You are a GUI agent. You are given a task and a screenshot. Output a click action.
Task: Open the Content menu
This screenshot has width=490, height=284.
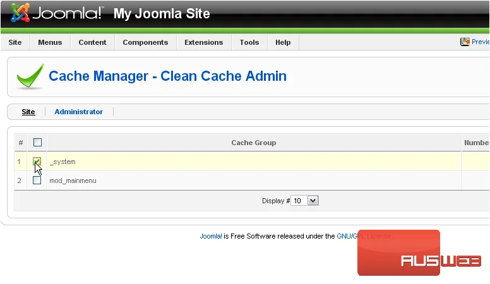(92, 42)
